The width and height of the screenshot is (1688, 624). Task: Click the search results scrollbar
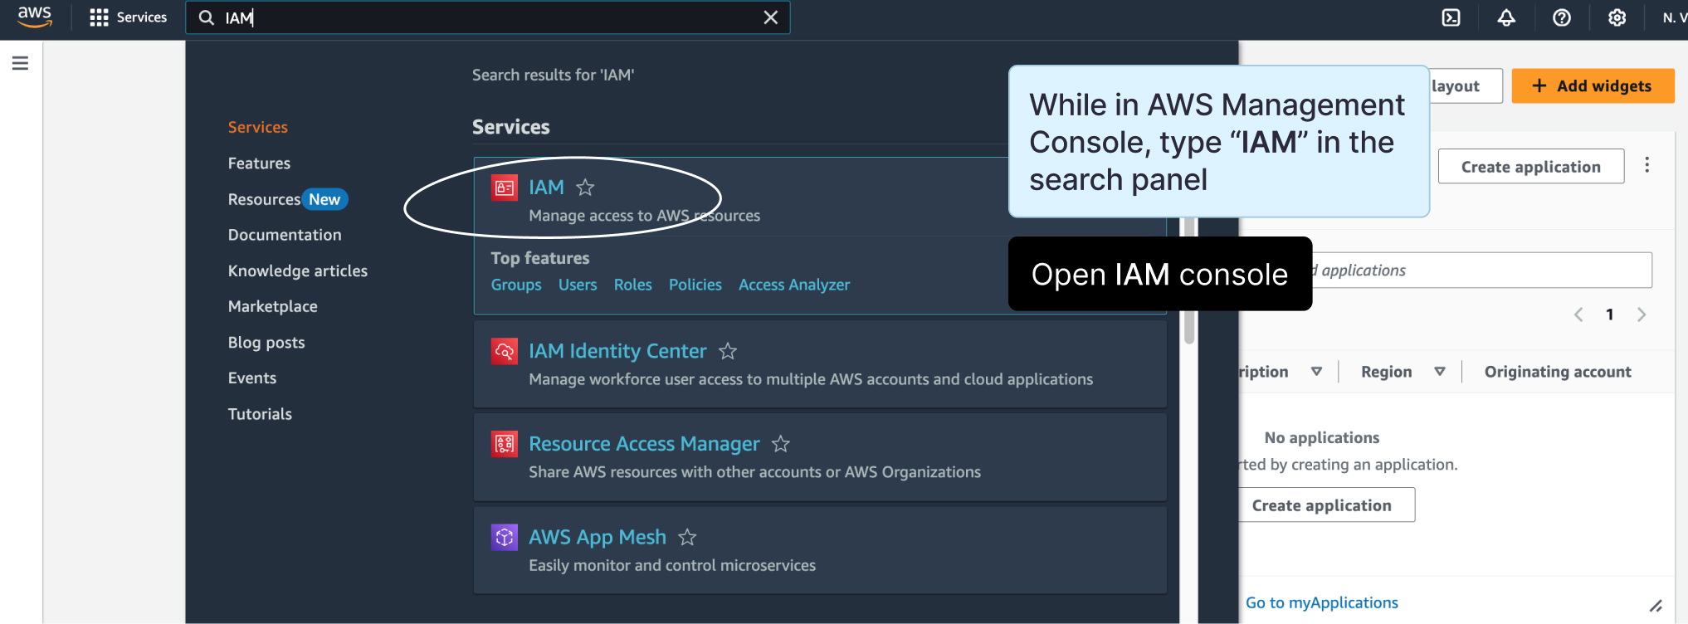tap(1189, 280)
